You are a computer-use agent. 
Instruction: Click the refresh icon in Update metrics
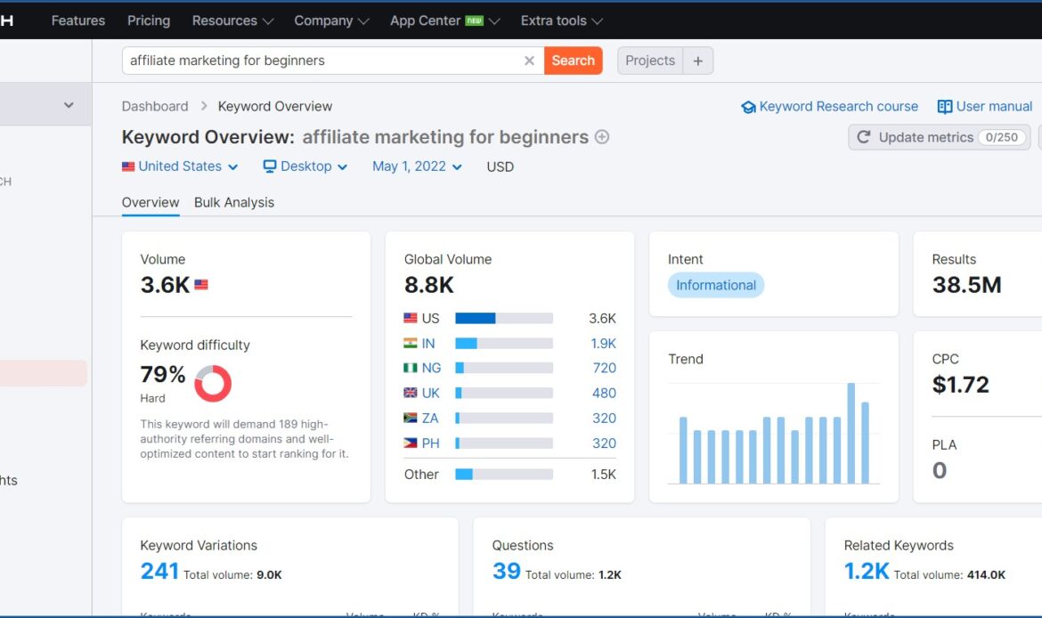click(863, 137)
